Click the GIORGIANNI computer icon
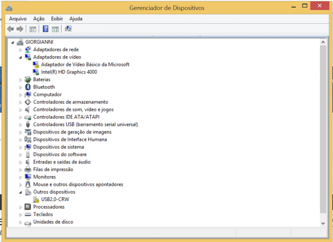The width and height of the screenshot is (333, 242). (x=20, y=42)
